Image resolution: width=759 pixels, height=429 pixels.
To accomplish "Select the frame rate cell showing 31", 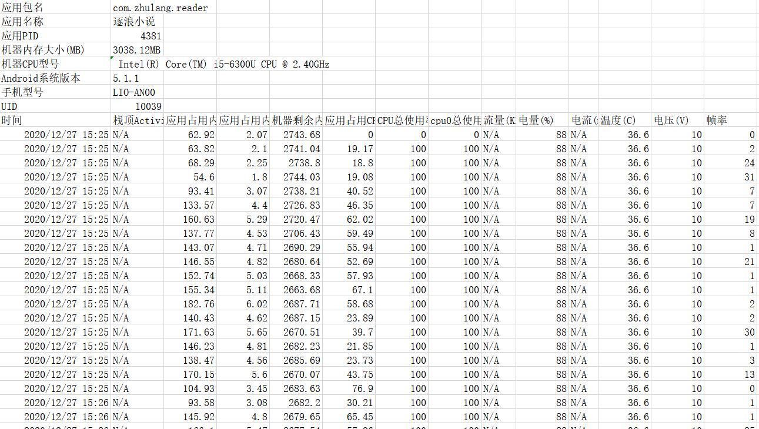I will pos(731,177).
